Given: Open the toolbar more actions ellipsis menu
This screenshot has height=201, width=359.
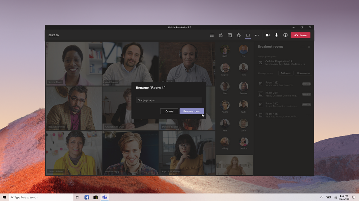Looking at the screenshot, I should pos(257,35).
